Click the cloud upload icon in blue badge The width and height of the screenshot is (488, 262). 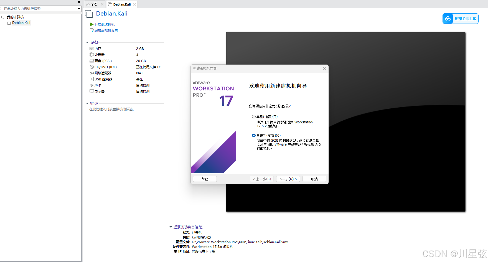tap(448, 19)
